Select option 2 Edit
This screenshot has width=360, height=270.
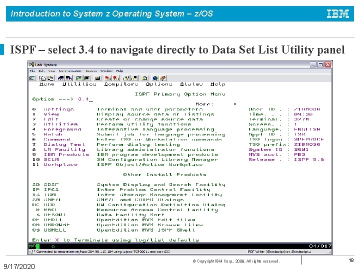point(51,119)
